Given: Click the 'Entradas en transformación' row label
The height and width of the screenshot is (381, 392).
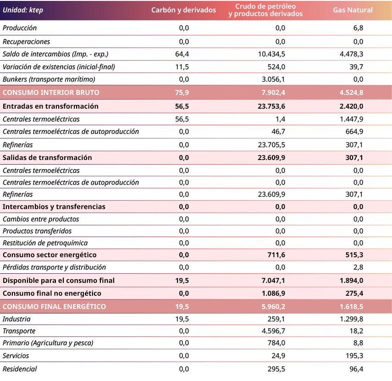Looking at the screenshot, I should tap(50, 106).
